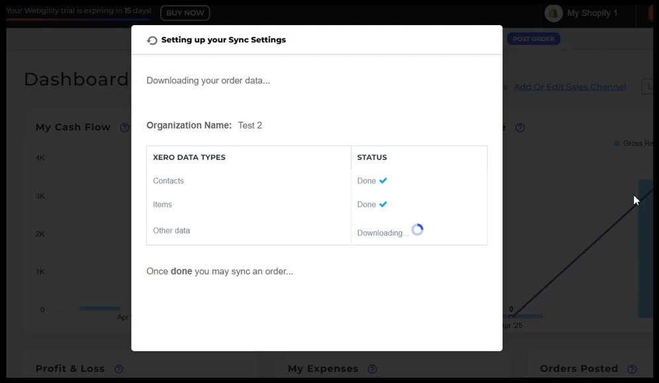Click the help icon beside My Expenses
Screen dimensions: 659x383
pyautogui.click(x=373, y=368)
